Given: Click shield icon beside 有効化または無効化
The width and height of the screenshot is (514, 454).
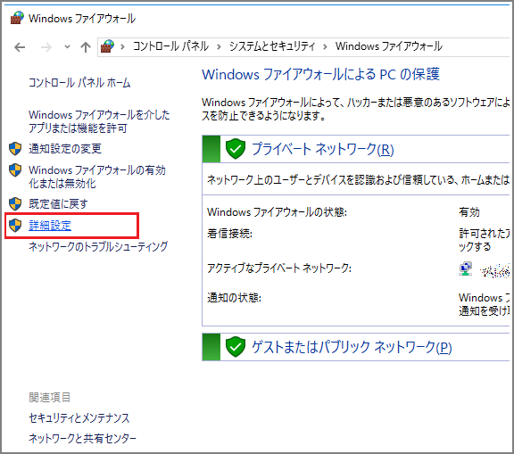Looking at the screenshot, I should (15, 170).
